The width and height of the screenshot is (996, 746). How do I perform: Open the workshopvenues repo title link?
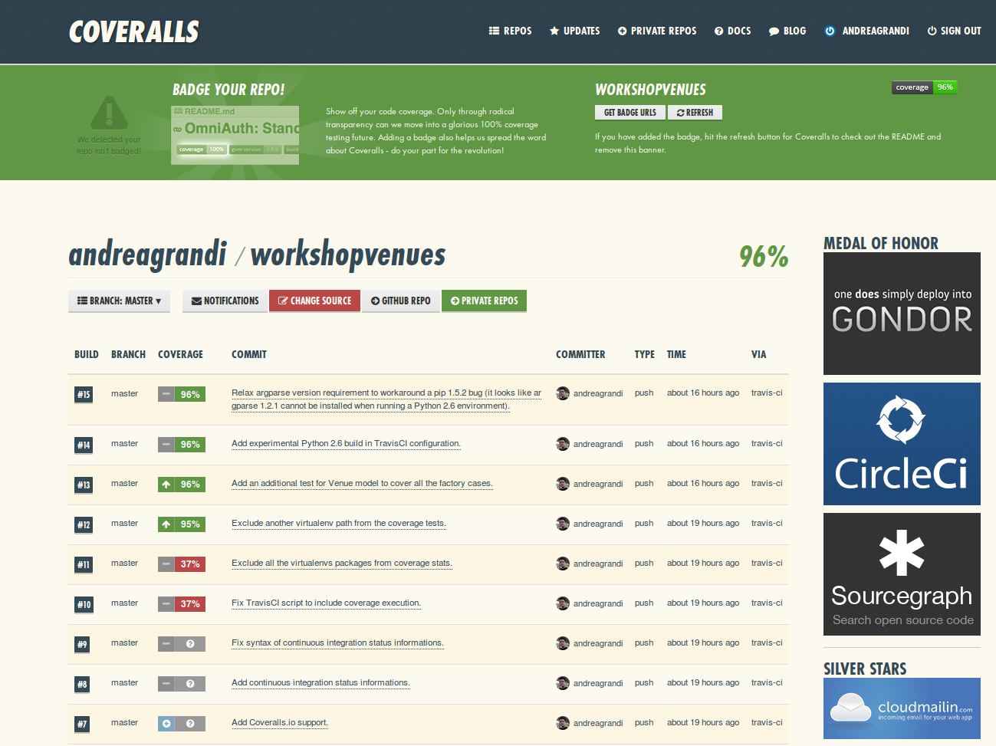pyautogui.click(x=348, y=255)
